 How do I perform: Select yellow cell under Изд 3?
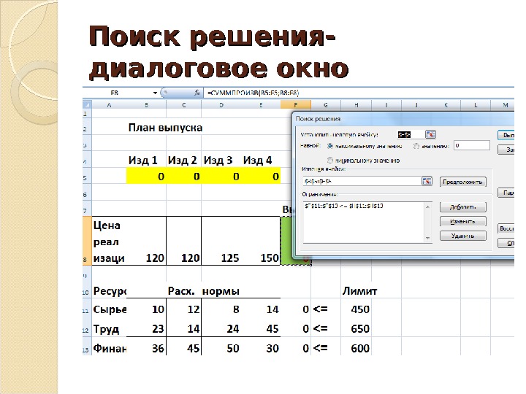[221, 176]
